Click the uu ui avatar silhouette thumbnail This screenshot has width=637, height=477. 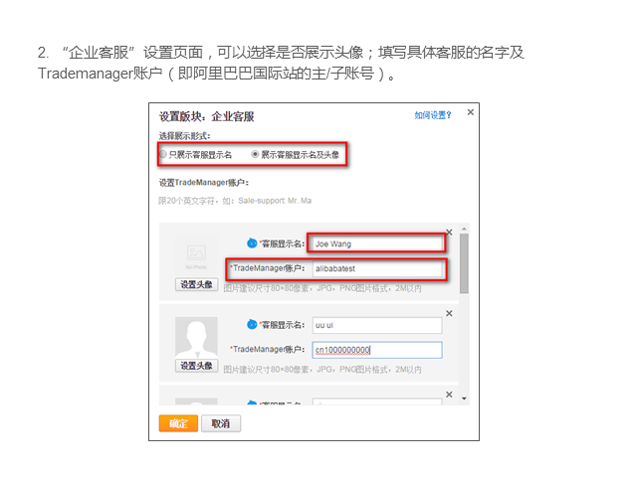pyautogui.click(x=196, y=338)
